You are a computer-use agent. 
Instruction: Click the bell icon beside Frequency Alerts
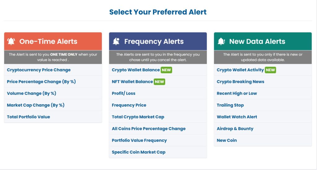click(x=116, y=41)
